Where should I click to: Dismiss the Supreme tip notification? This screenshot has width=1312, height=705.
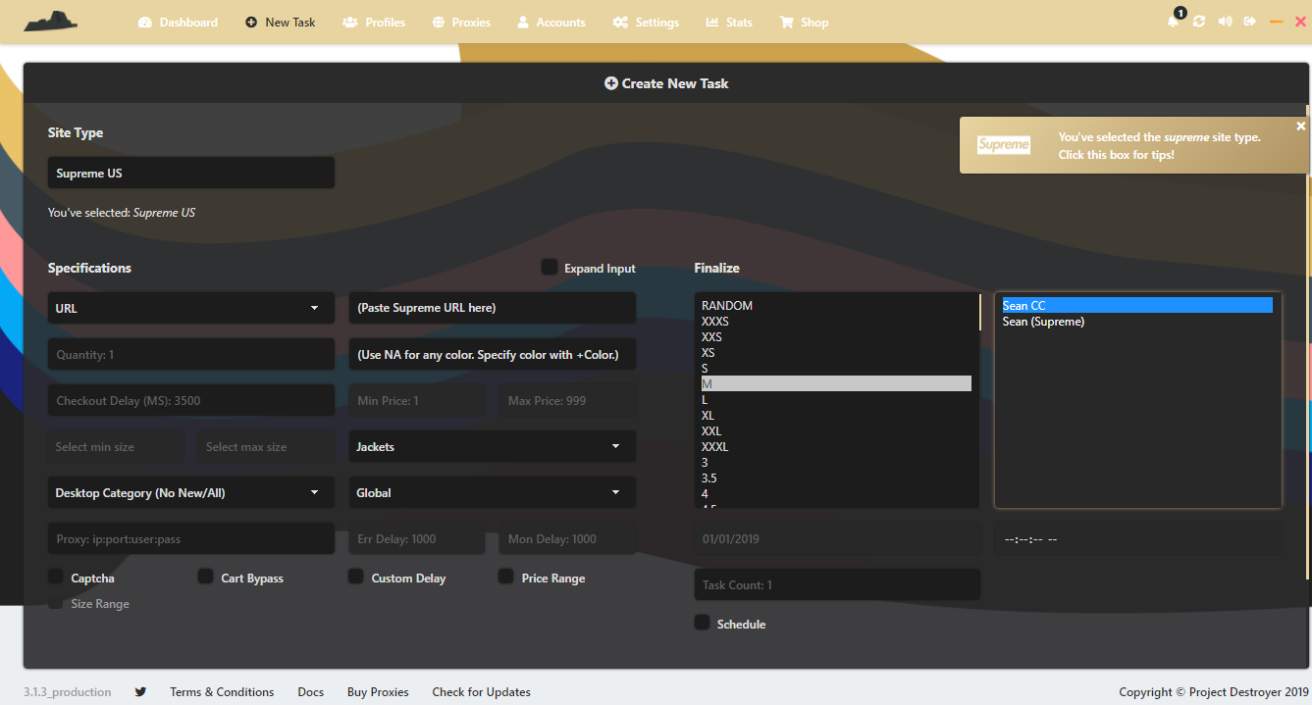[x=1301, y=126]
